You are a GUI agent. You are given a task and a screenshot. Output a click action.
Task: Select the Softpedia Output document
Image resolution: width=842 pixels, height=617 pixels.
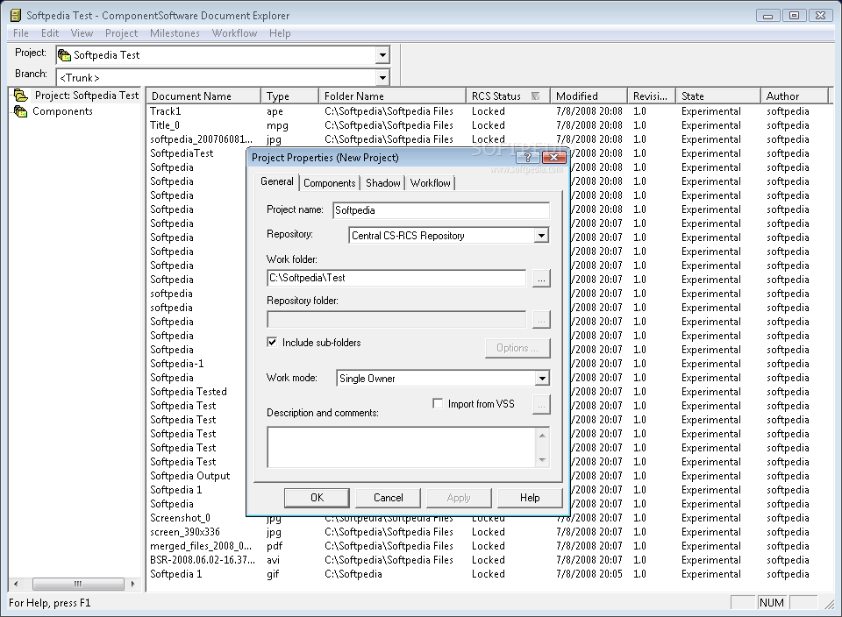click(190, 476)
